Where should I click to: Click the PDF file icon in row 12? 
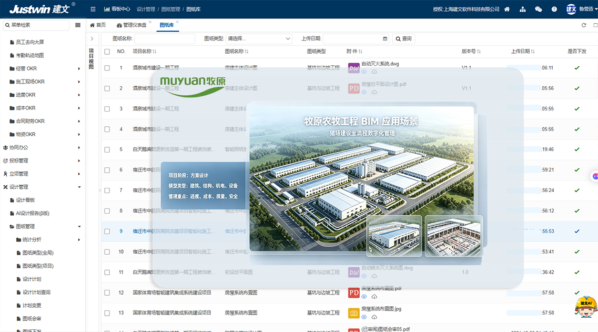(x=354, y=293)
